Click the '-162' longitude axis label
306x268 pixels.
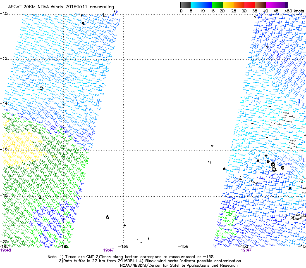(x=64, y=247)
